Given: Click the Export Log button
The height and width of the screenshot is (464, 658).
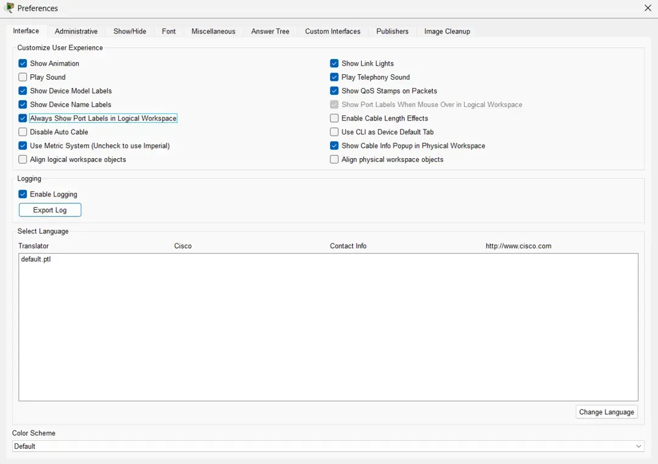Looking at the screenshot, I should [50, 210].
